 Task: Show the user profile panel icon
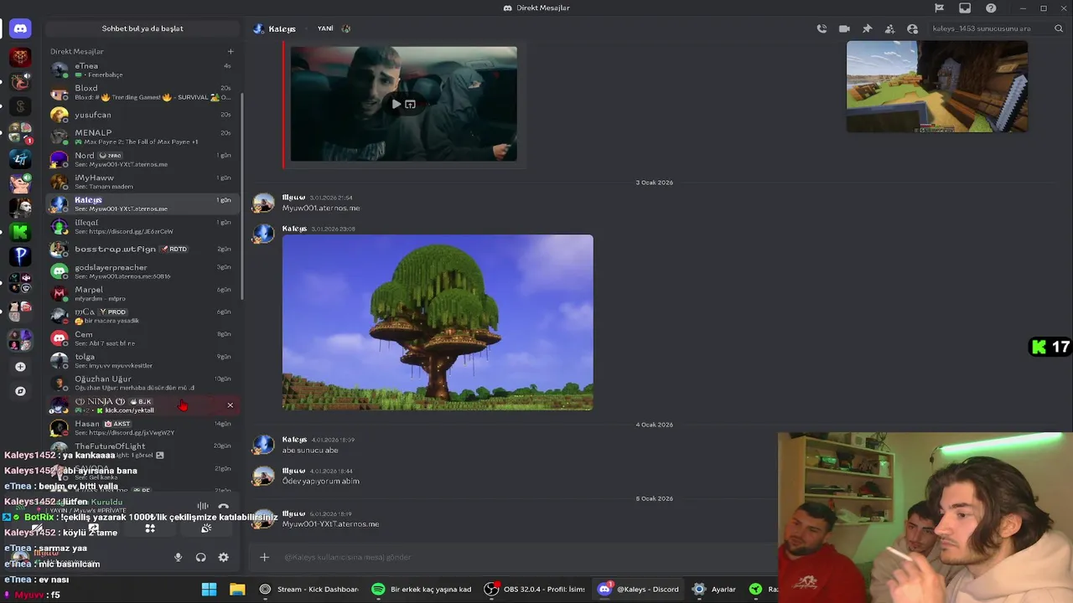click(912, 28)
